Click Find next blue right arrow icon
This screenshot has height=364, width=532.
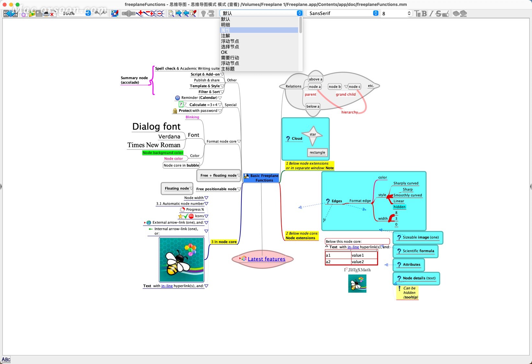pos(179,13)
